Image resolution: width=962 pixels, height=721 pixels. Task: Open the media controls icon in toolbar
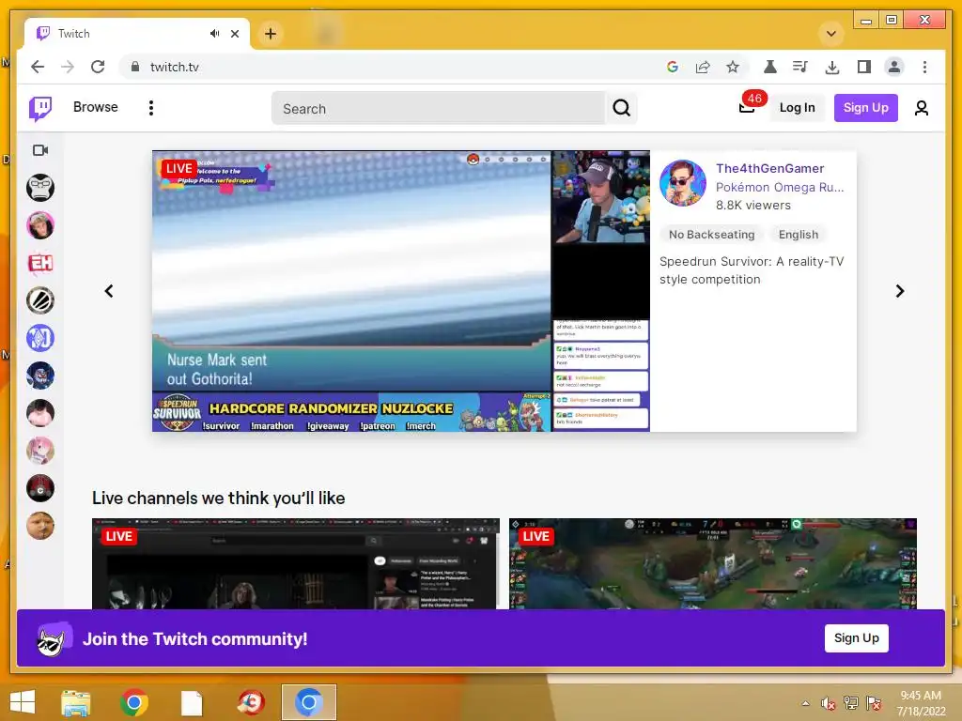pyautogui.click(x=800, y=67)
